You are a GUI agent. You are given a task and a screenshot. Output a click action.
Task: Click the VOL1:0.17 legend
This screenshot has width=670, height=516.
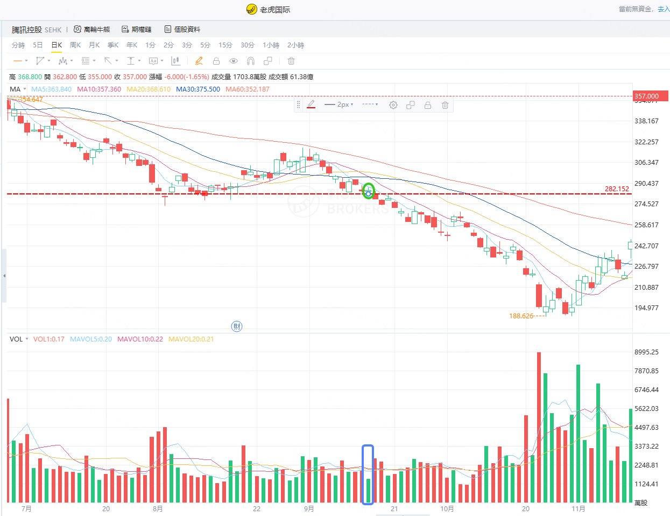49,339
